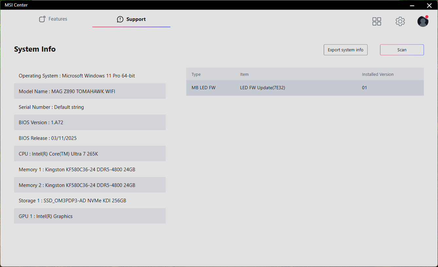Open the apps grid icon
The height and width of the screenshot is (267, 438).
tap(377, 22)
